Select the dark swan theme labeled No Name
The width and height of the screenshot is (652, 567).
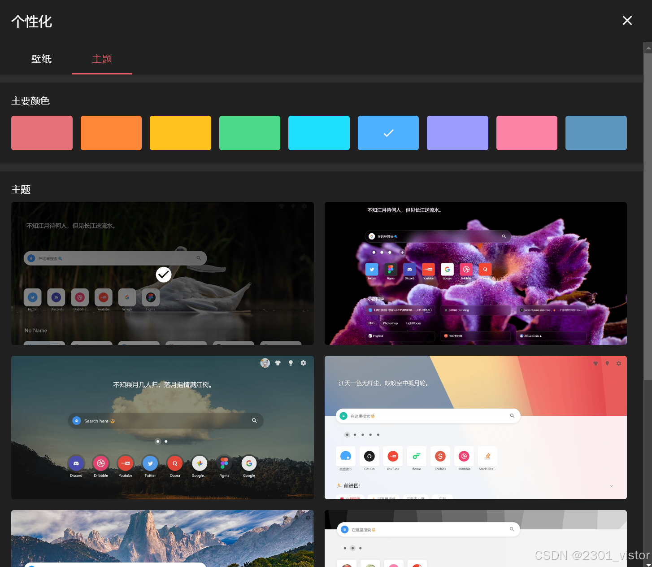[162, 273]
